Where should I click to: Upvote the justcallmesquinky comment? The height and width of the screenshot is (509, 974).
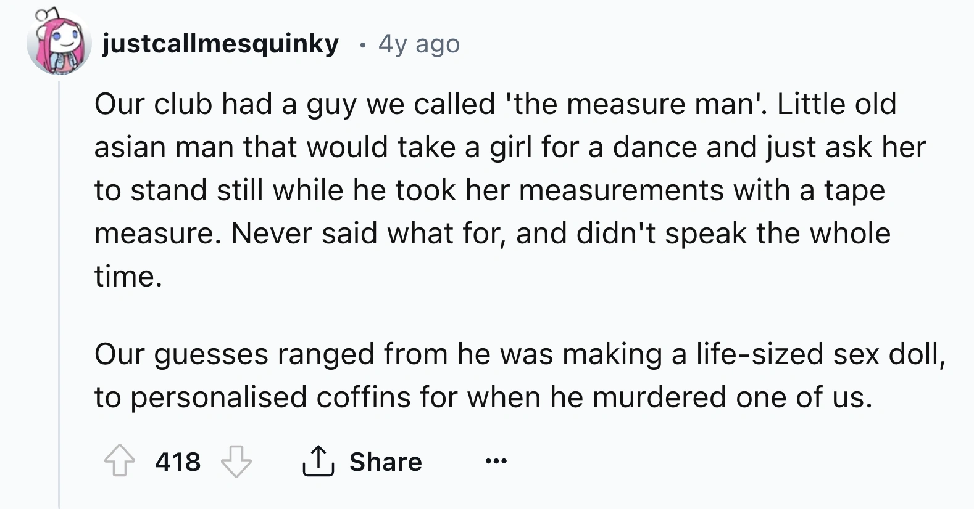(x=119, y=461)
